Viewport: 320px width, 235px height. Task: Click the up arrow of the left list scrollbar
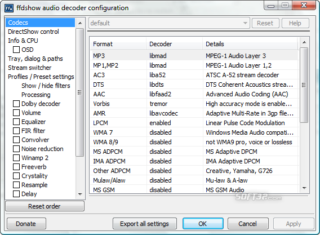[80, 23]
